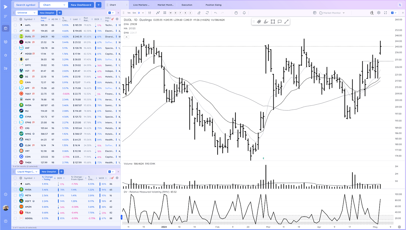This screenshot has width=406, height=230.
Task: Expand the sidebar menu lines icon
Action: click(5, 16)
